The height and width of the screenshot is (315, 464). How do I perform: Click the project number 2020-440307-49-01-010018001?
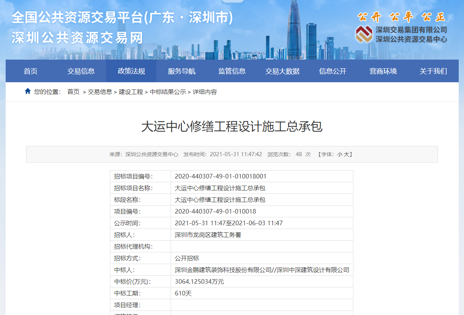[x=220, y=176]
